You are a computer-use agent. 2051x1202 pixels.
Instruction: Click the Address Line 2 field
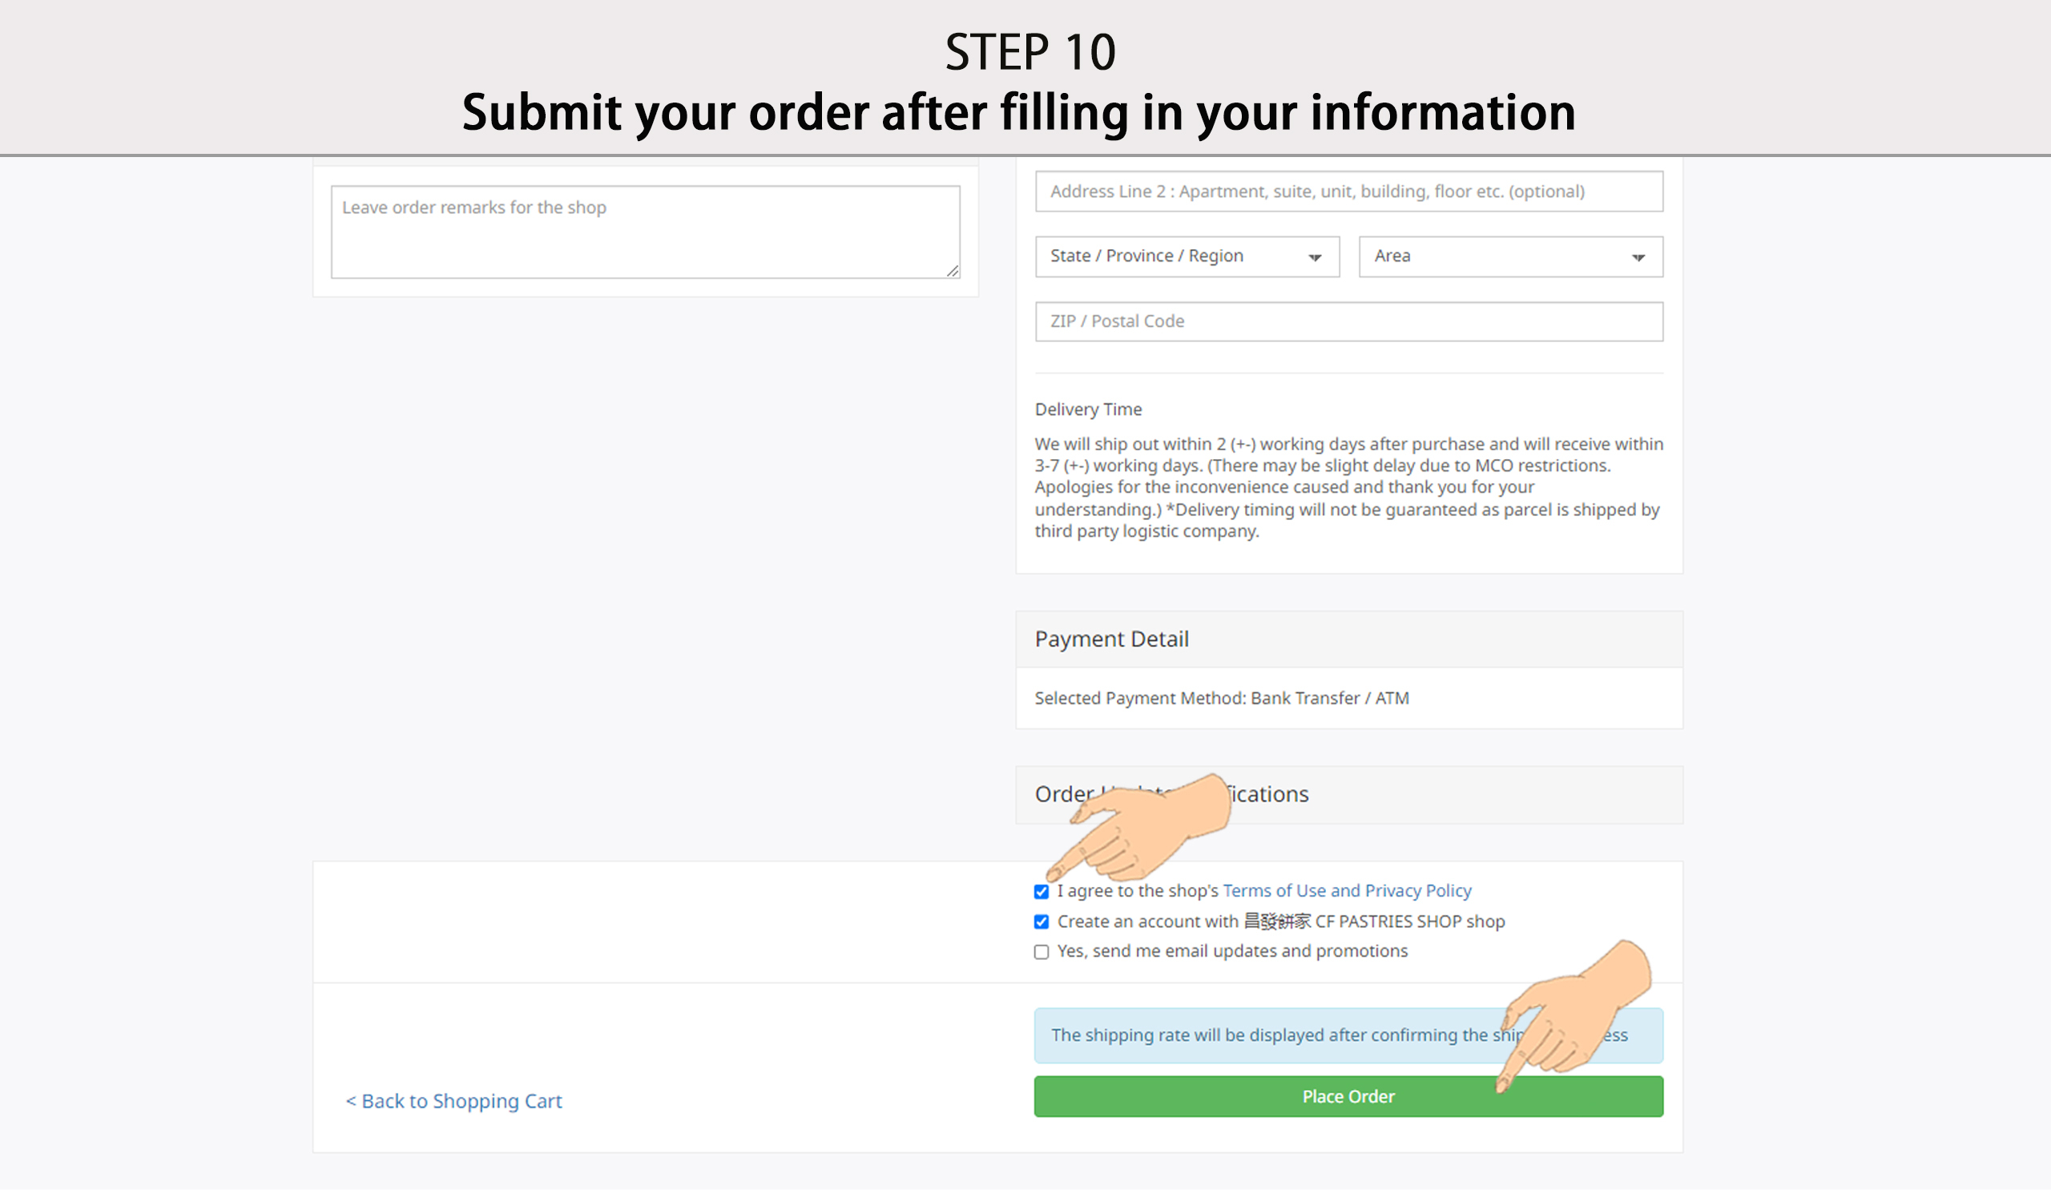pos(1348,192)
